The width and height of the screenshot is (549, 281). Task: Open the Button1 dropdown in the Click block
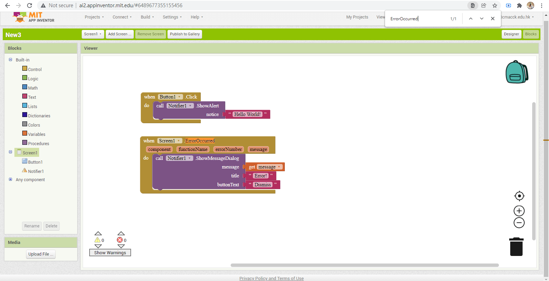point(179,97)
